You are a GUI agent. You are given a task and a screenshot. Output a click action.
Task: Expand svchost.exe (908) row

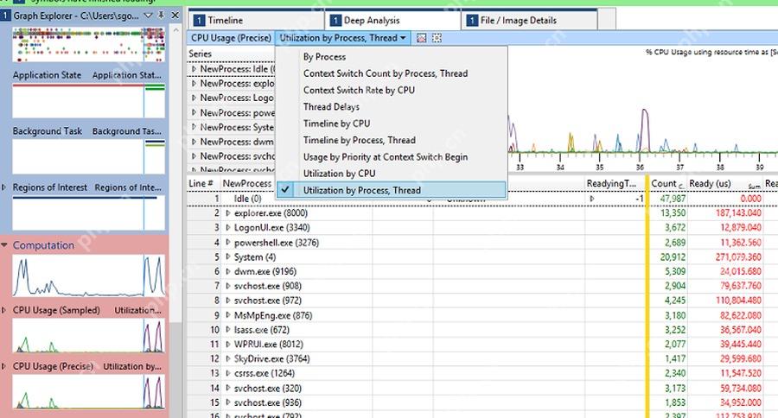click(227, 286)
